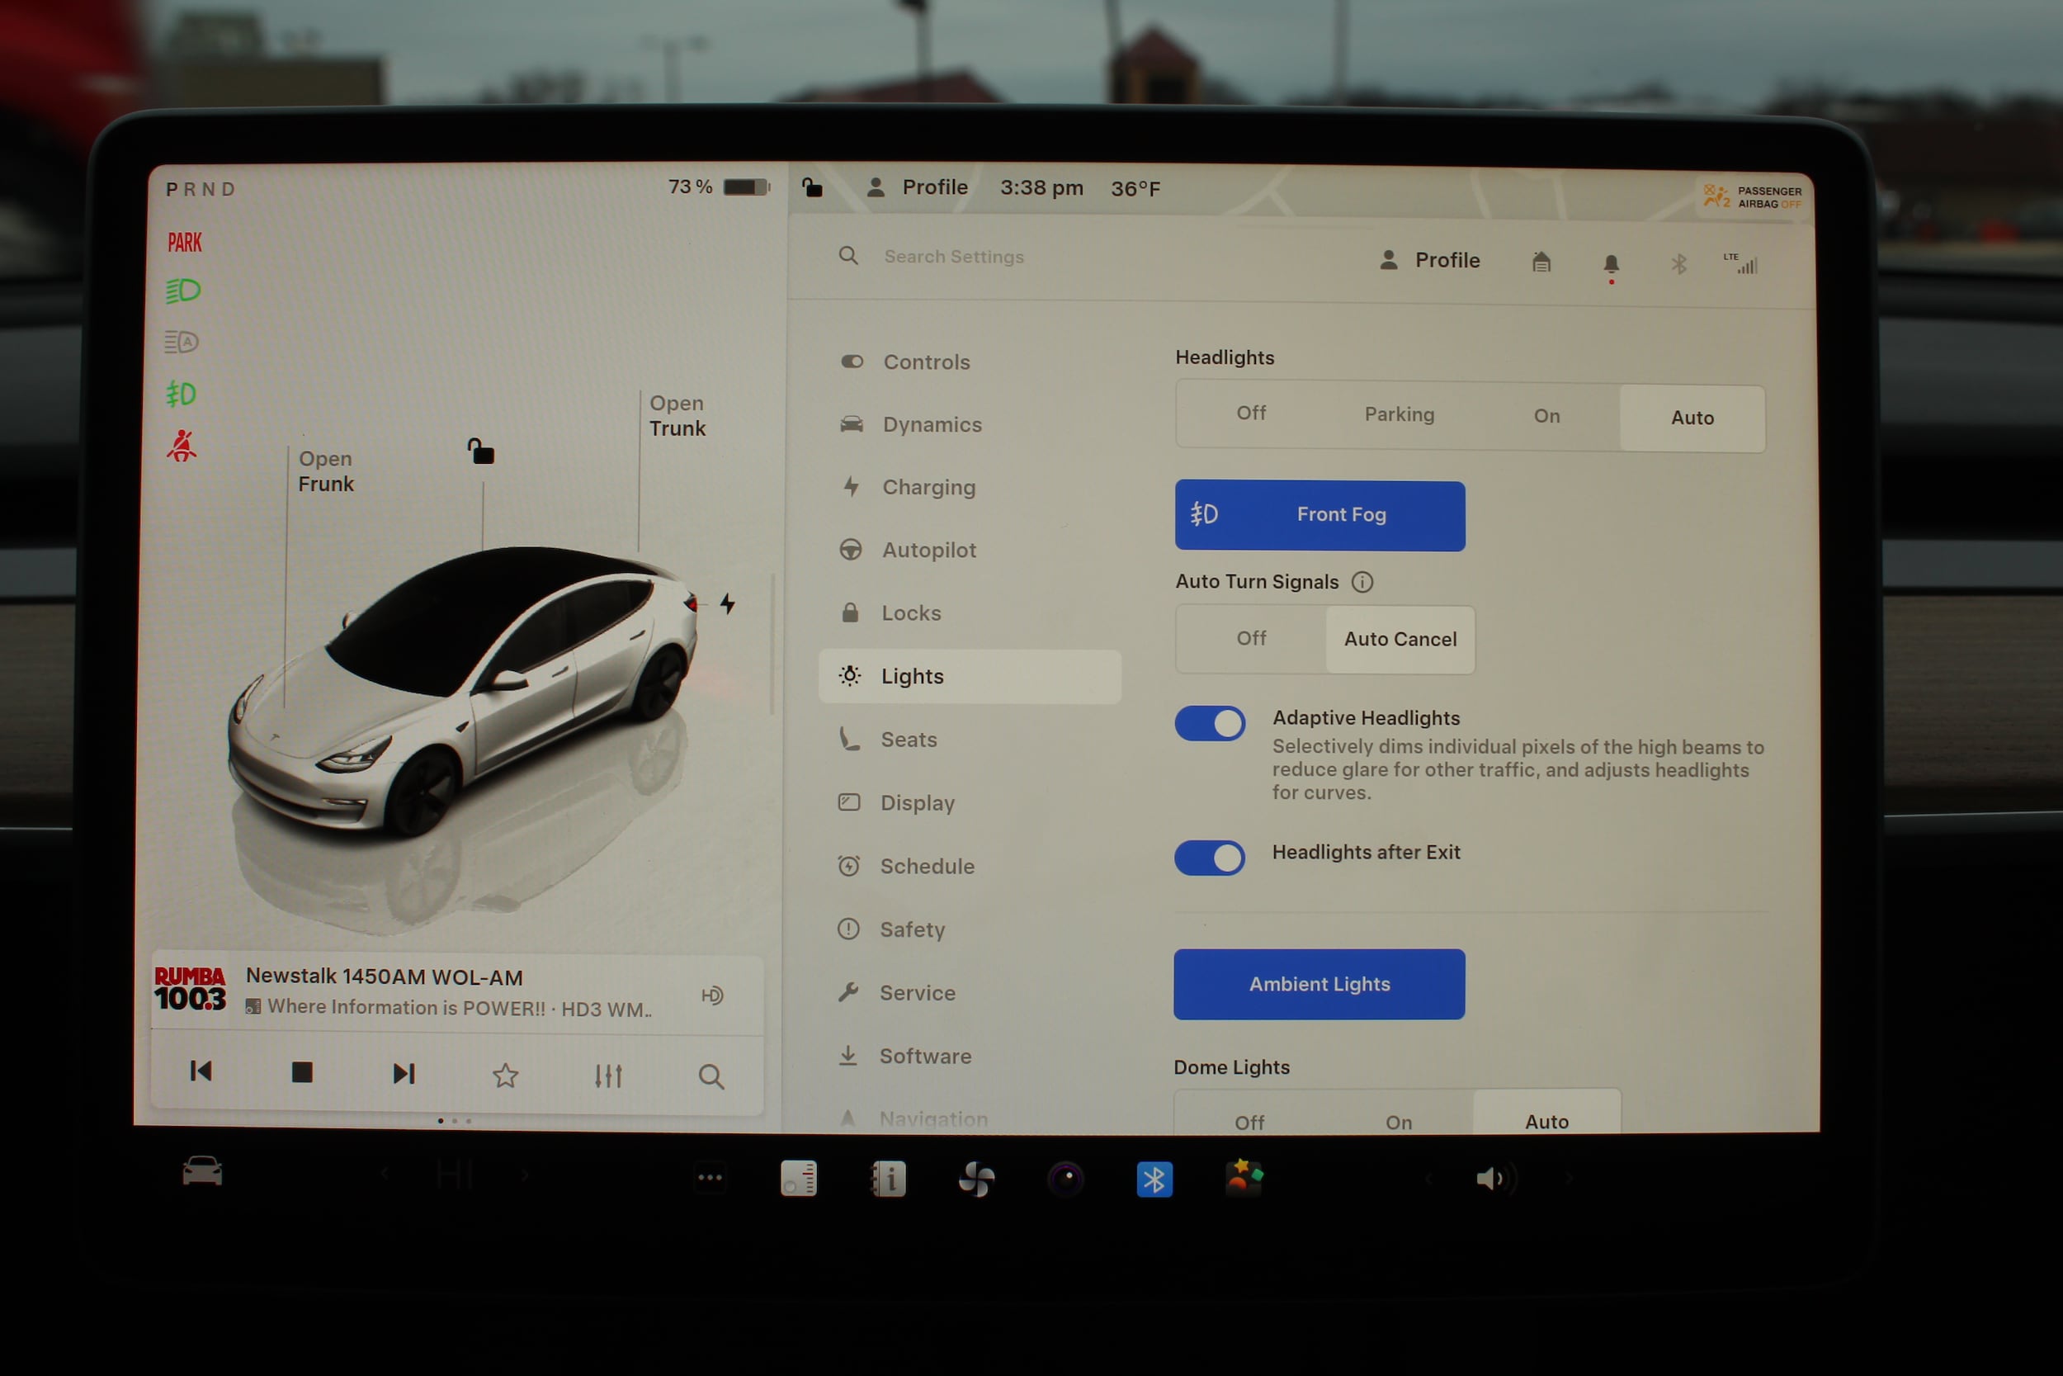
Task: Show Auto Turn Signals info
Action: click(1362, 582)
